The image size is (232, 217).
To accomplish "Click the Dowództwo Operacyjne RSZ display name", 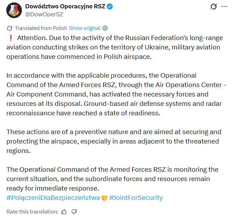I will click(65, 6).
